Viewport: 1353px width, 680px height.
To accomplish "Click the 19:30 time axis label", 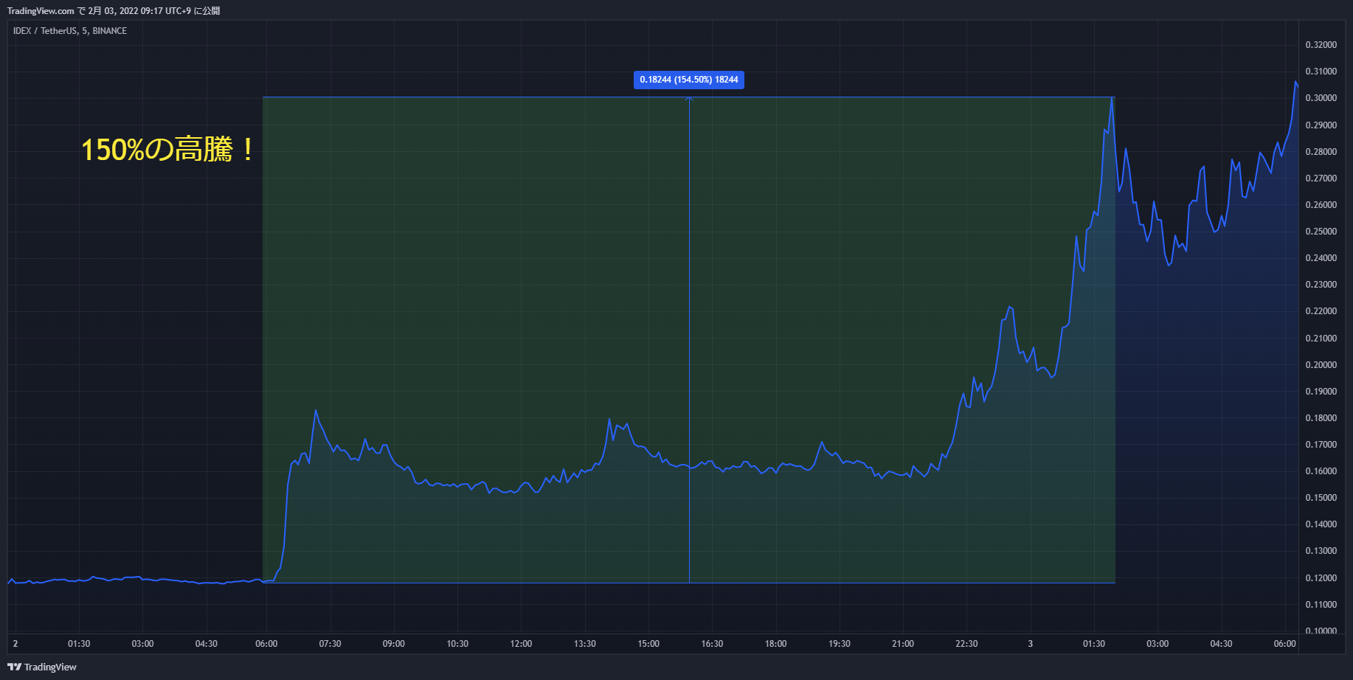I will pos(840,644).
